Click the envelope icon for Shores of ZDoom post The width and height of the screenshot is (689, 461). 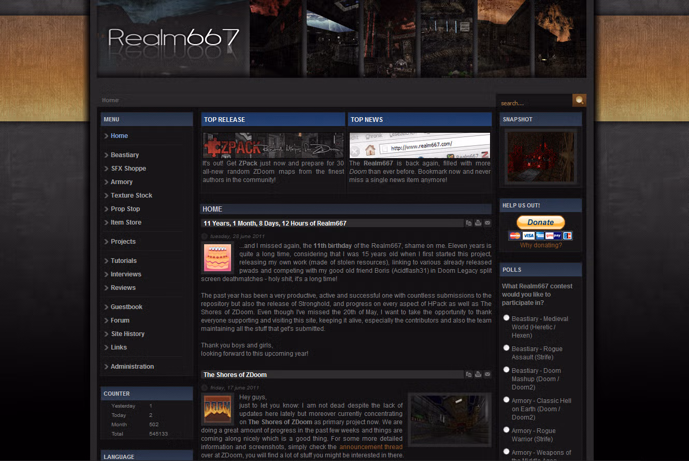[487, 374]
